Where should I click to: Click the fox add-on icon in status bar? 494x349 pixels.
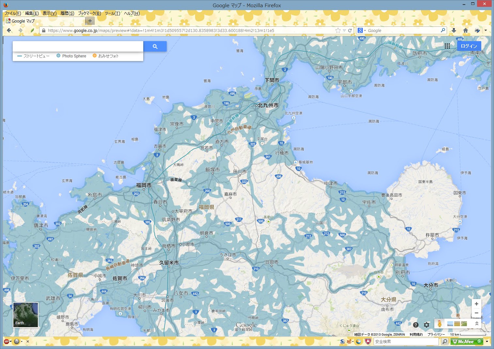click(349, 341)
